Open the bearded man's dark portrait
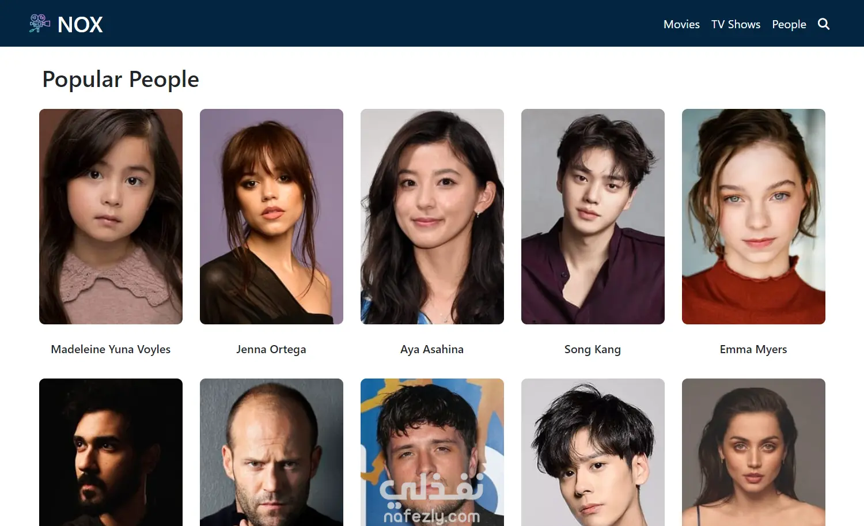This screenshot has height=526, width=864. 111,452
